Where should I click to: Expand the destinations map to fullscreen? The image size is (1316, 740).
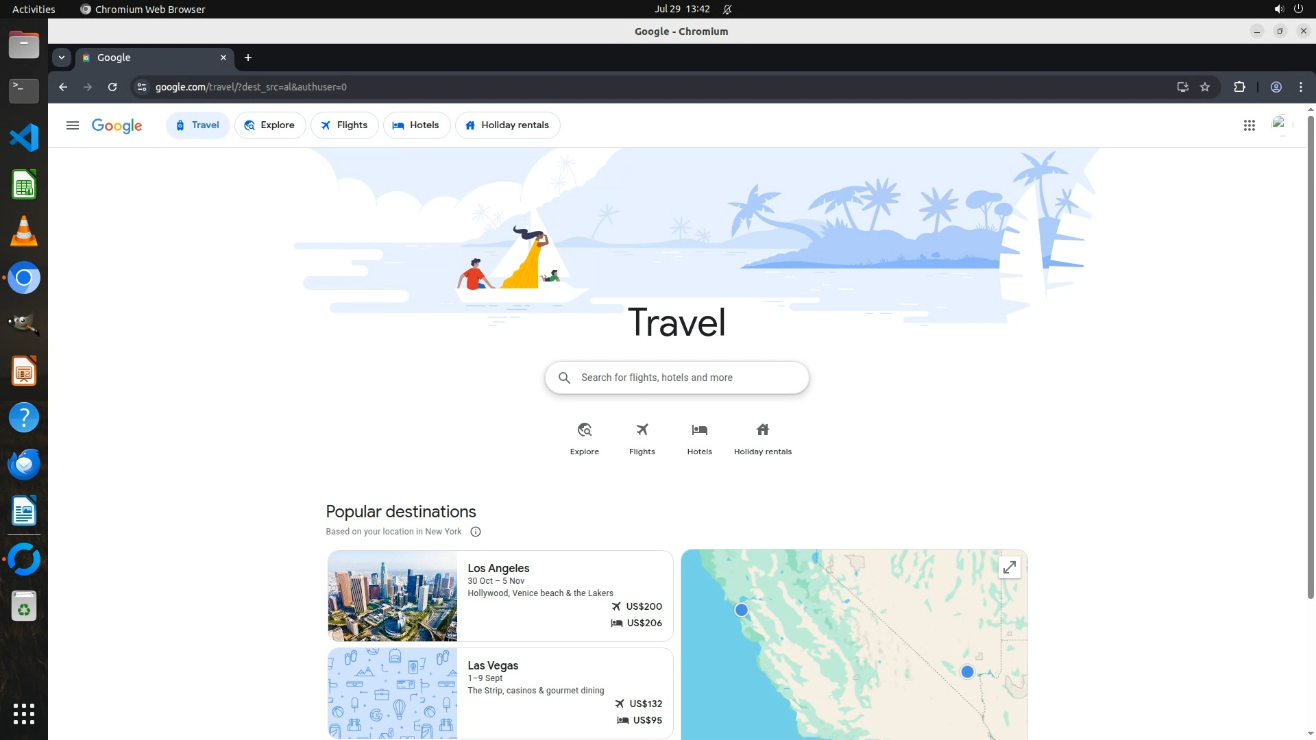click(x=1009, y=567)
